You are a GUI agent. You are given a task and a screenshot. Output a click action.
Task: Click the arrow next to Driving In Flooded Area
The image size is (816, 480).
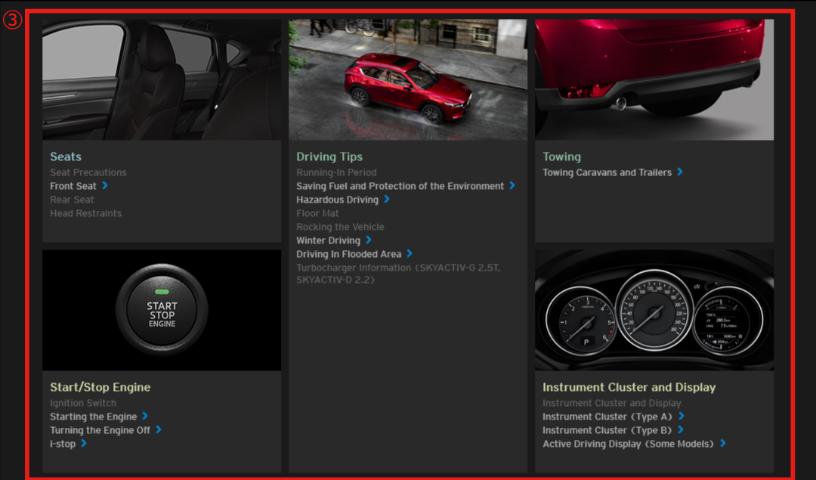(410, 254)
